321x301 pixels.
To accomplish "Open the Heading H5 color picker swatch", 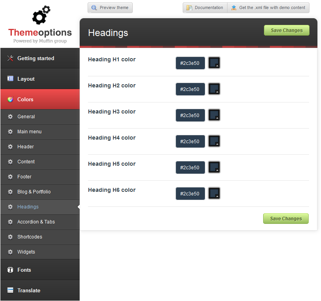I will tap(214, 167).
